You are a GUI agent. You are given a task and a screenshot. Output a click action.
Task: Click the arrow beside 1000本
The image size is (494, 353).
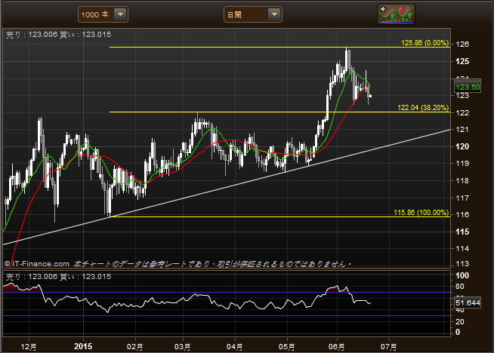click(x=120, y=14)
